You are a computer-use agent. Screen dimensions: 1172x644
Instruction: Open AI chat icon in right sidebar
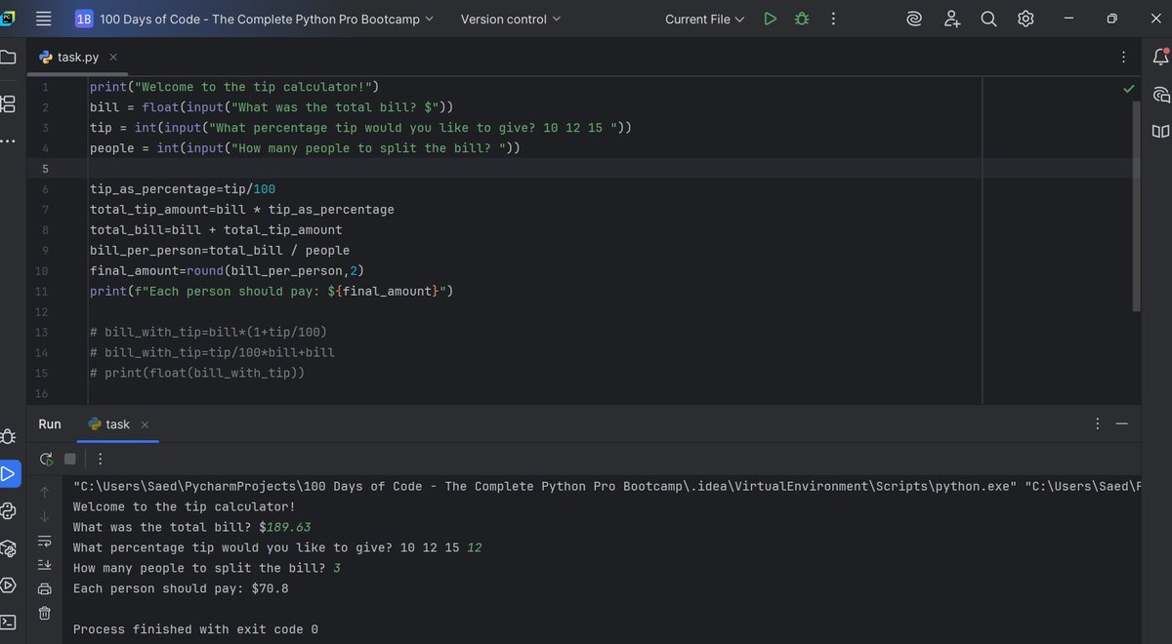[x=1161, y=95]
